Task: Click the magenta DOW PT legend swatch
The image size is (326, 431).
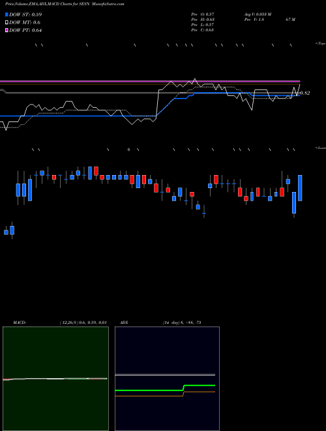Action: [7, 31]
